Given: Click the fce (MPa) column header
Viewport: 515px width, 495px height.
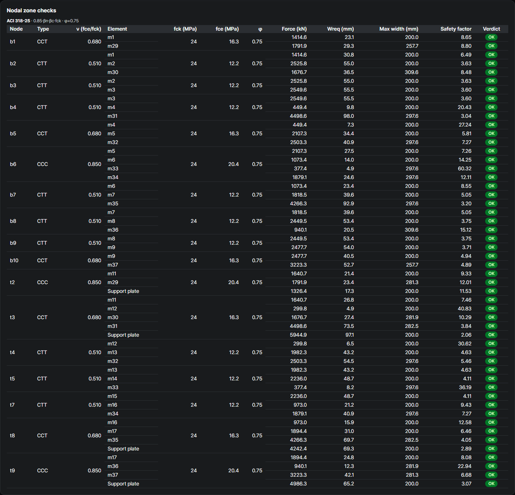Looking at the screenshot, I should (x=227, y=29).
